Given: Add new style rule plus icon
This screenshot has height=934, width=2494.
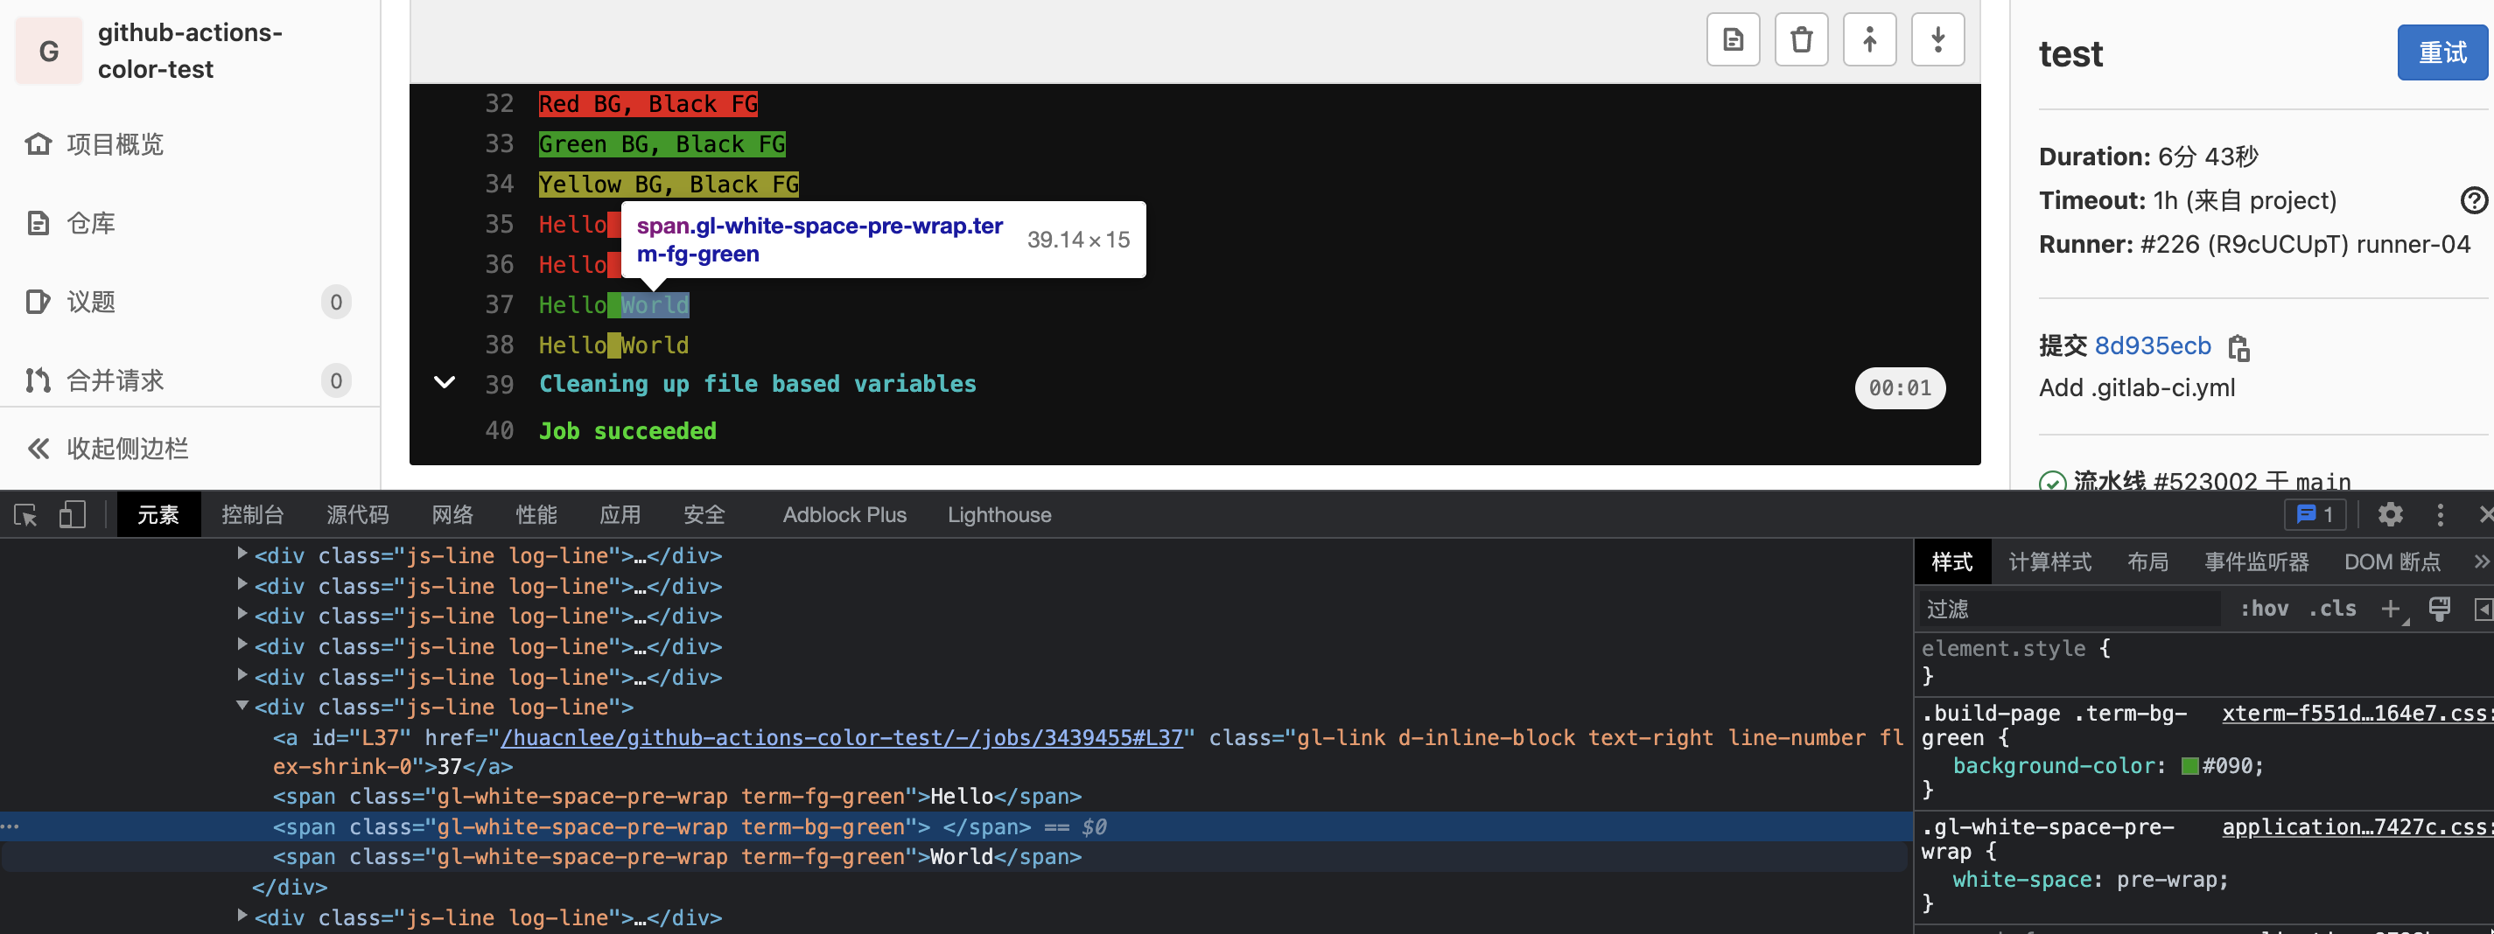Looking at the screenshot, I should [x=2391, y=609].
